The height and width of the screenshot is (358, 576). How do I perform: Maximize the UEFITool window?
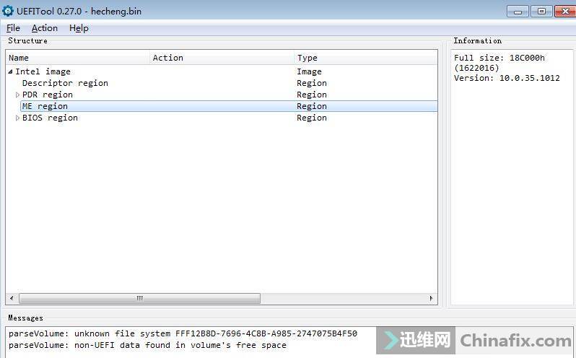tap(541, 12)
